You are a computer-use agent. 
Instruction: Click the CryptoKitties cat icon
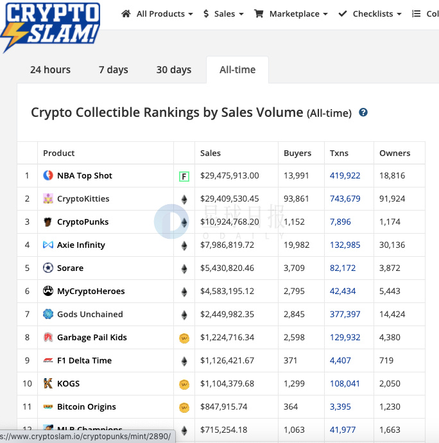click(48, 198)
